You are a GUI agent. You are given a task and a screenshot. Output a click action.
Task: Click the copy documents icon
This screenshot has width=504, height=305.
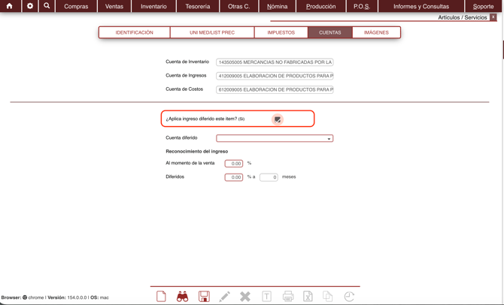[x=327, y=296]
